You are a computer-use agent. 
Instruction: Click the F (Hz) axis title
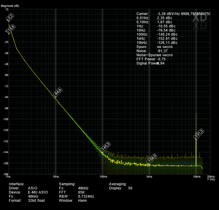pos(211,179)
